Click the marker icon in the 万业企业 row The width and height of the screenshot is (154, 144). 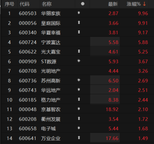[x=79, y=137]
